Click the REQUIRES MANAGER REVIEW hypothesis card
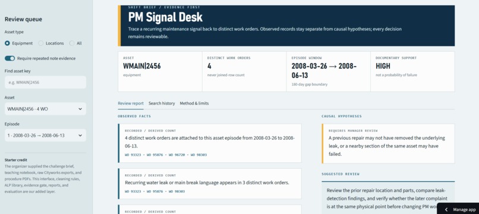This screenshot has height=214, width=479. [388, 143]
